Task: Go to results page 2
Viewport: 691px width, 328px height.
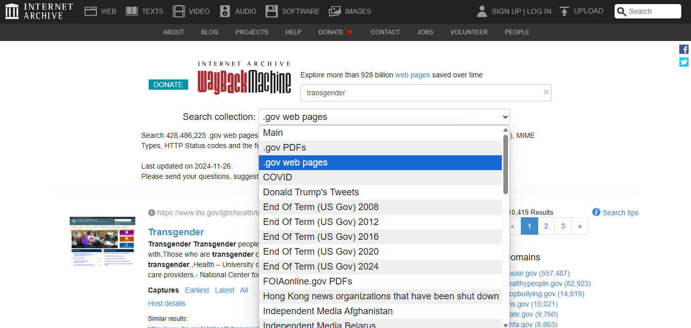Action: pyautogui.click(x=546, y=226)
